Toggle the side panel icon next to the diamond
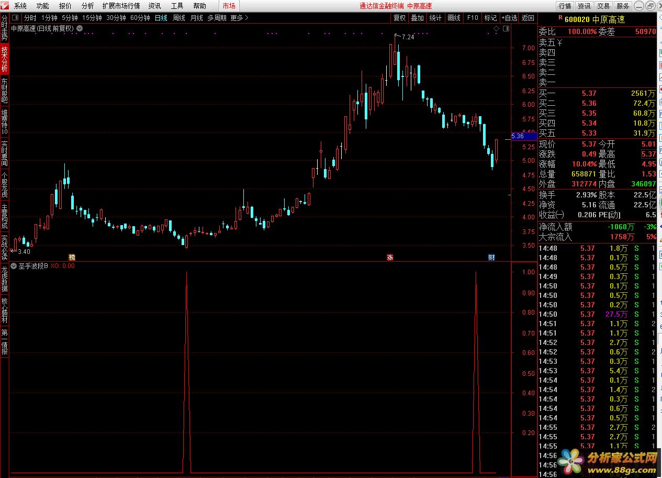The width and height of the screenshot is (662, 478). point(505,28)
